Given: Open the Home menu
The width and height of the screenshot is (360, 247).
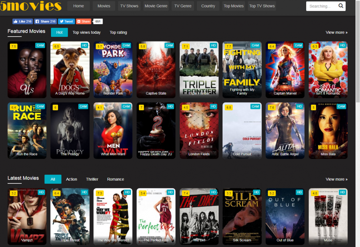Looking at the screenshot, I should click(x=78, y=6).
